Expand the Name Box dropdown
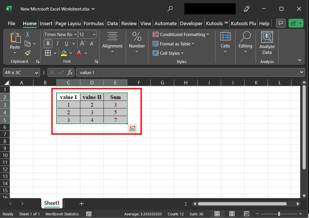This screenshot has height=218, width=309. click(36, 73)
